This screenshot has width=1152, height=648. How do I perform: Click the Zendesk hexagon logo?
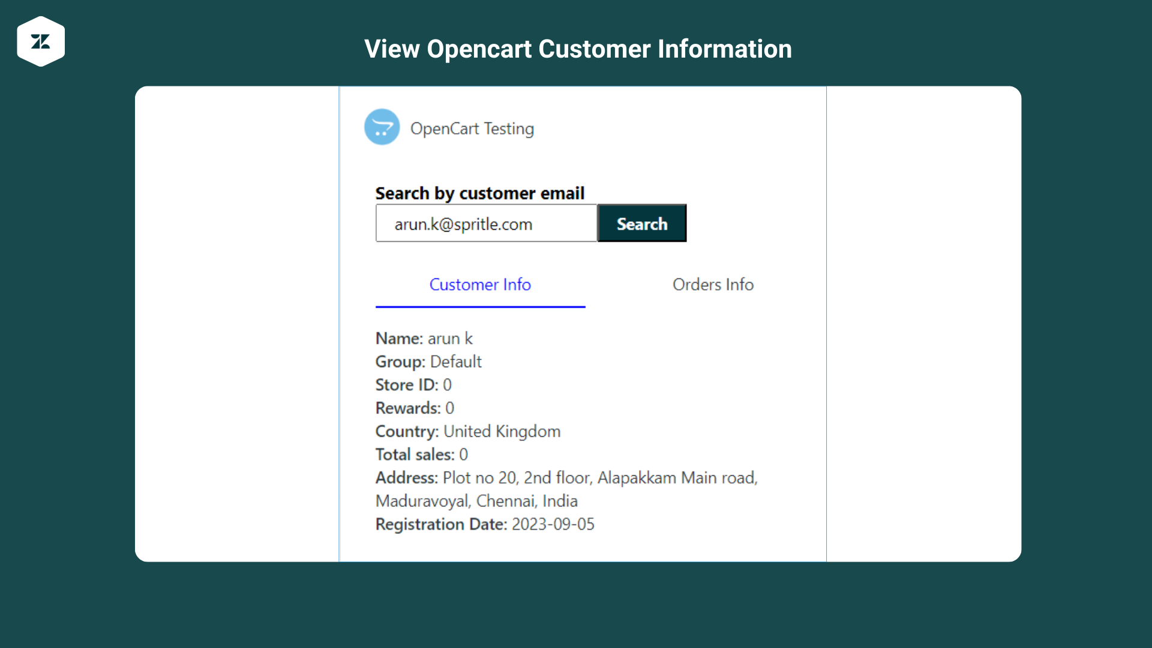click(41, 41)
